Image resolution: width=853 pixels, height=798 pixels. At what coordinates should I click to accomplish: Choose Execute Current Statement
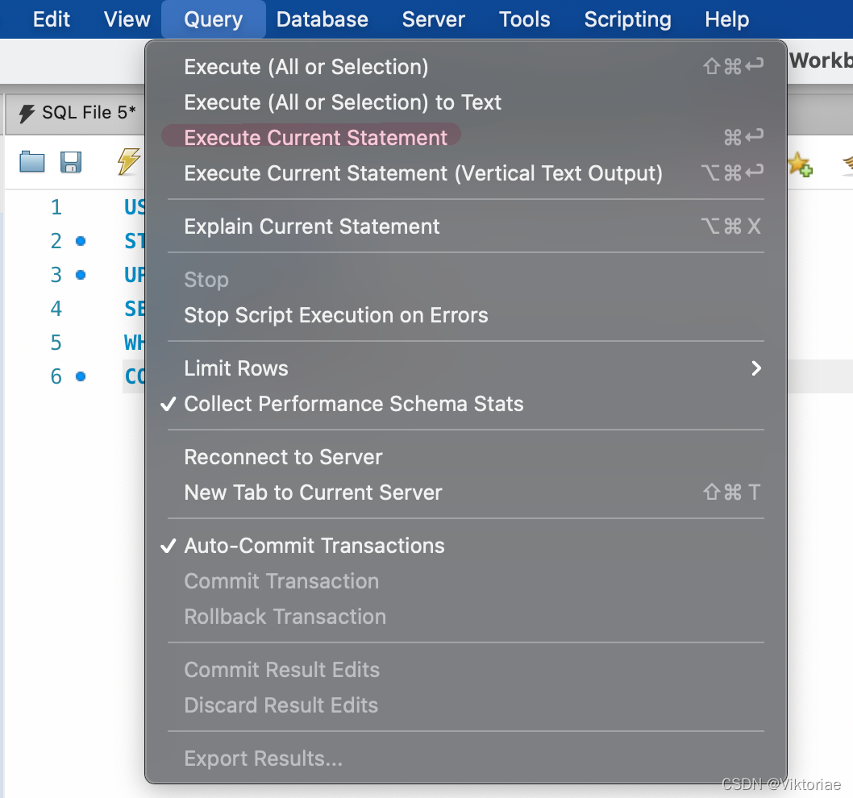466,138
